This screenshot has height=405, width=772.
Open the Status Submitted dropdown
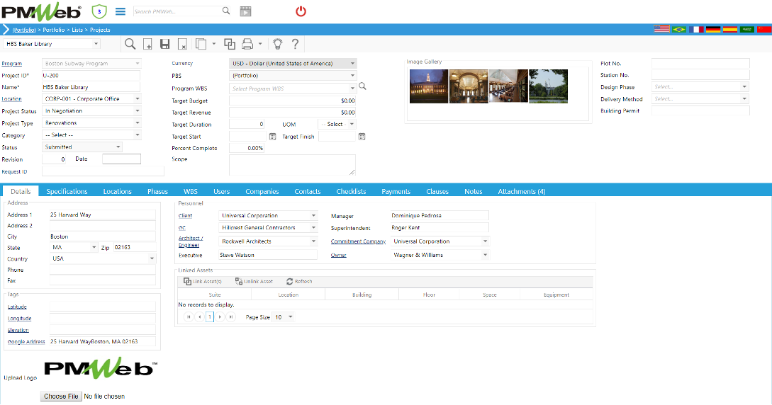pos(118,147)
